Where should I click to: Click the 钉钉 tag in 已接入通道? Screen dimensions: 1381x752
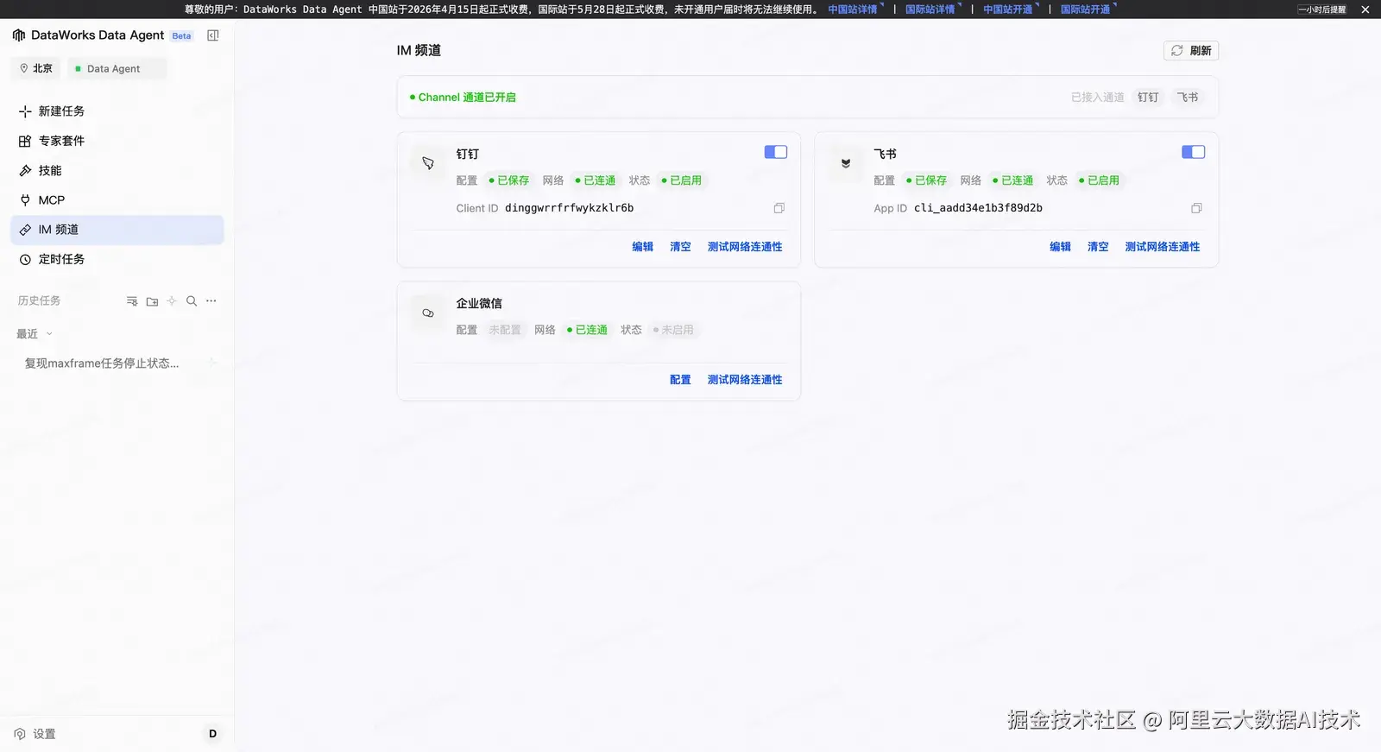coord(1148,98)
